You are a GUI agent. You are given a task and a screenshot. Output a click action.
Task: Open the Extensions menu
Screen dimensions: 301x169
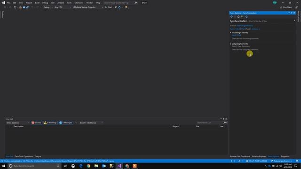coord(79,3)
